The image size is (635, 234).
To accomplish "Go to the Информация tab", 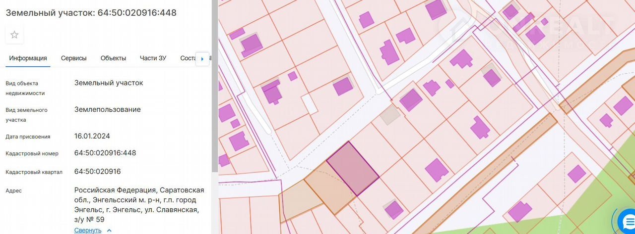I will [28, 58].
